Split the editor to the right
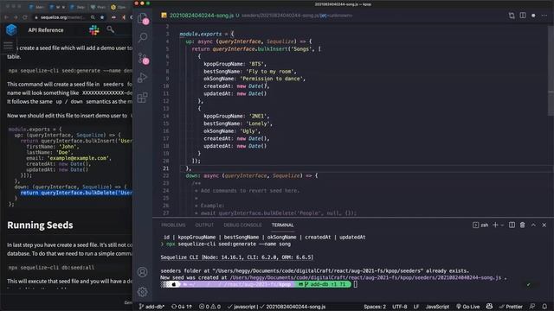The width and height of the screenshot is (554, 311). (x=523, y=16)
